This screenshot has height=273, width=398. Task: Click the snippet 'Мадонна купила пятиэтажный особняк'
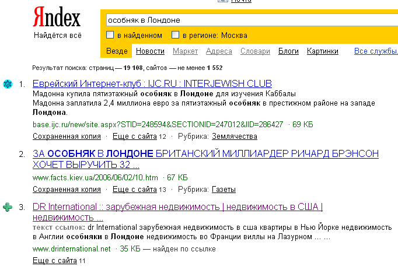[102, 93]
